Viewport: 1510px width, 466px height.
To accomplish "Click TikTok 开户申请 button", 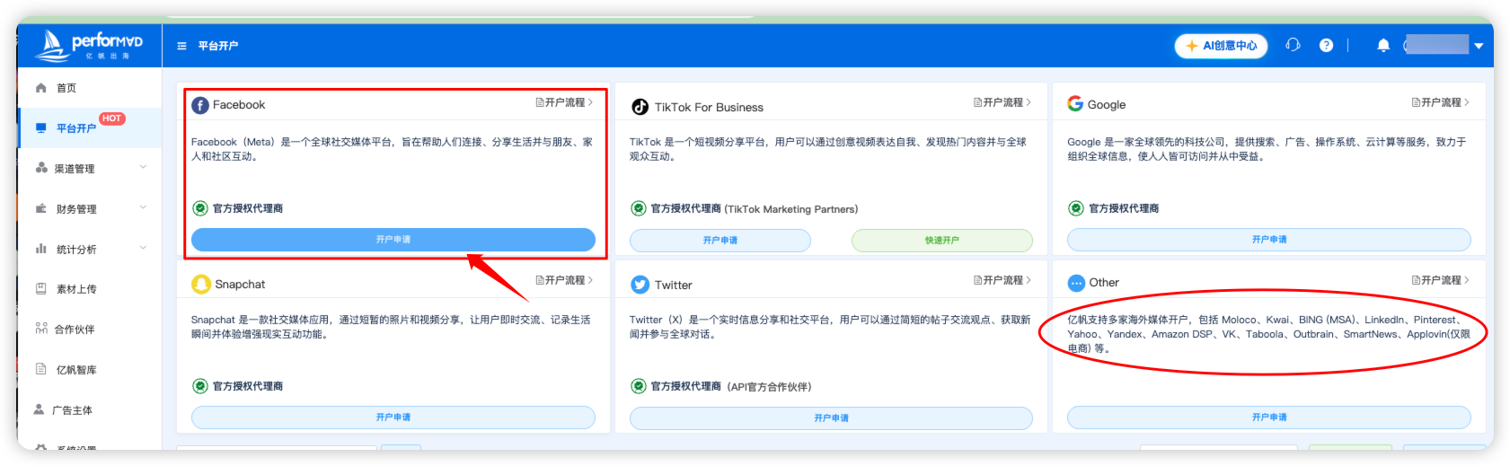I will 720,241.
